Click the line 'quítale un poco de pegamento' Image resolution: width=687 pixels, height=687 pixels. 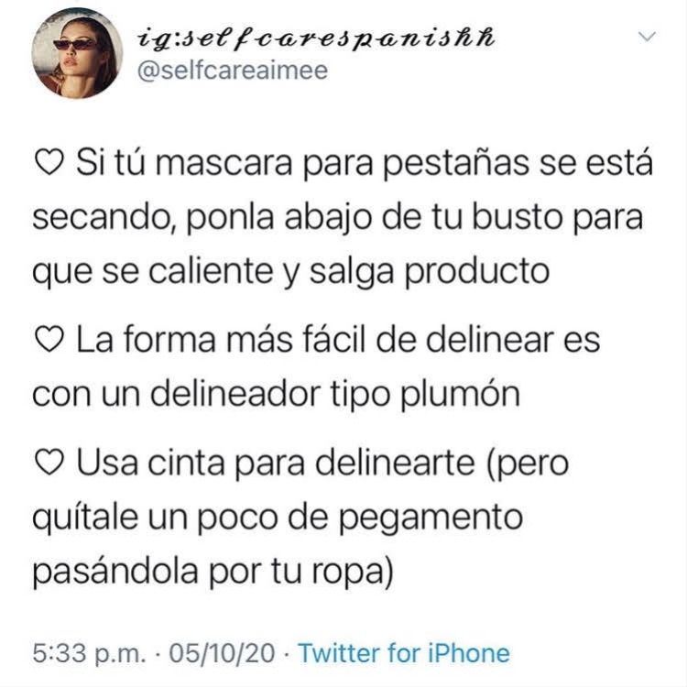[278, 518]
